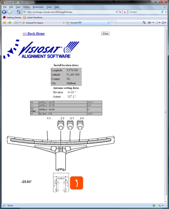Click the ASTRA 1 / 19.2°E row
Viewport: 169px width, 209px height.
pos(66,109)
